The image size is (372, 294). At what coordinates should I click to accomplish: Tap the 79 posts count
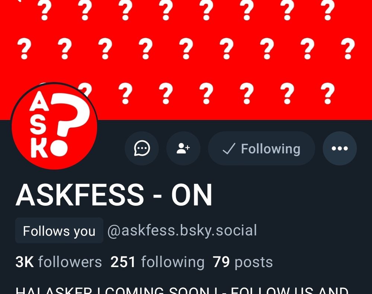point(243,262)
